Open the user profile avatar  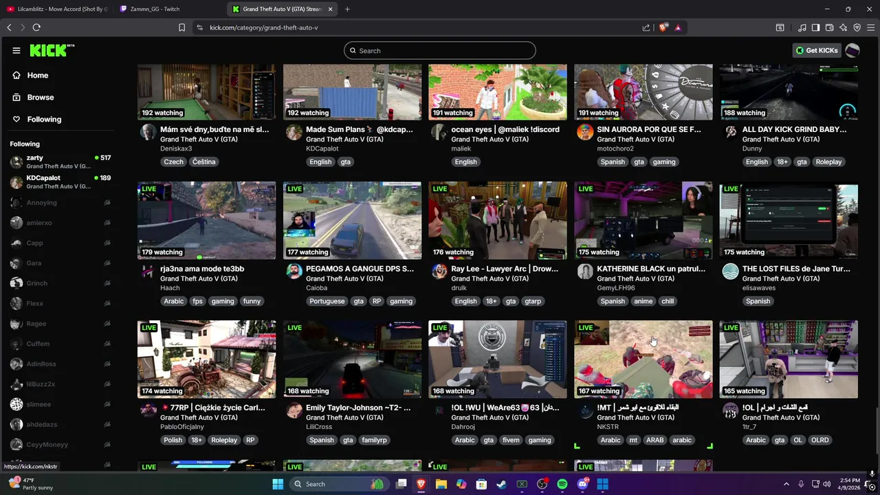coord(852,50)
